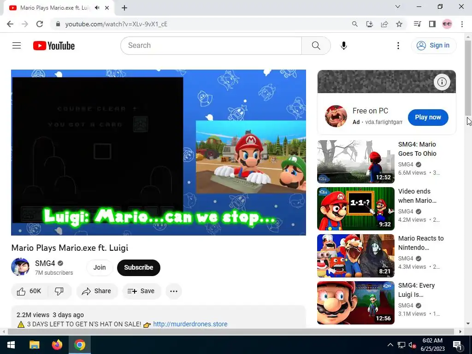The height and width of the screenshot is (354, 472).
Task: Click title Mario Reacts to Nintendo
Action: [x=421, y=243]
